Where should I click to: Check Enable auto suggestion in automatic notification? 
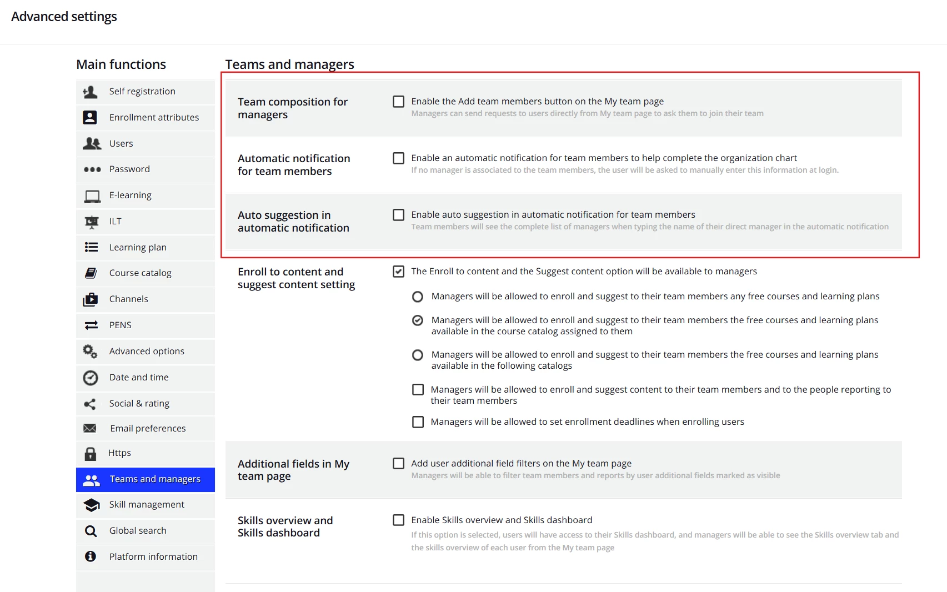tap(398, 215)
